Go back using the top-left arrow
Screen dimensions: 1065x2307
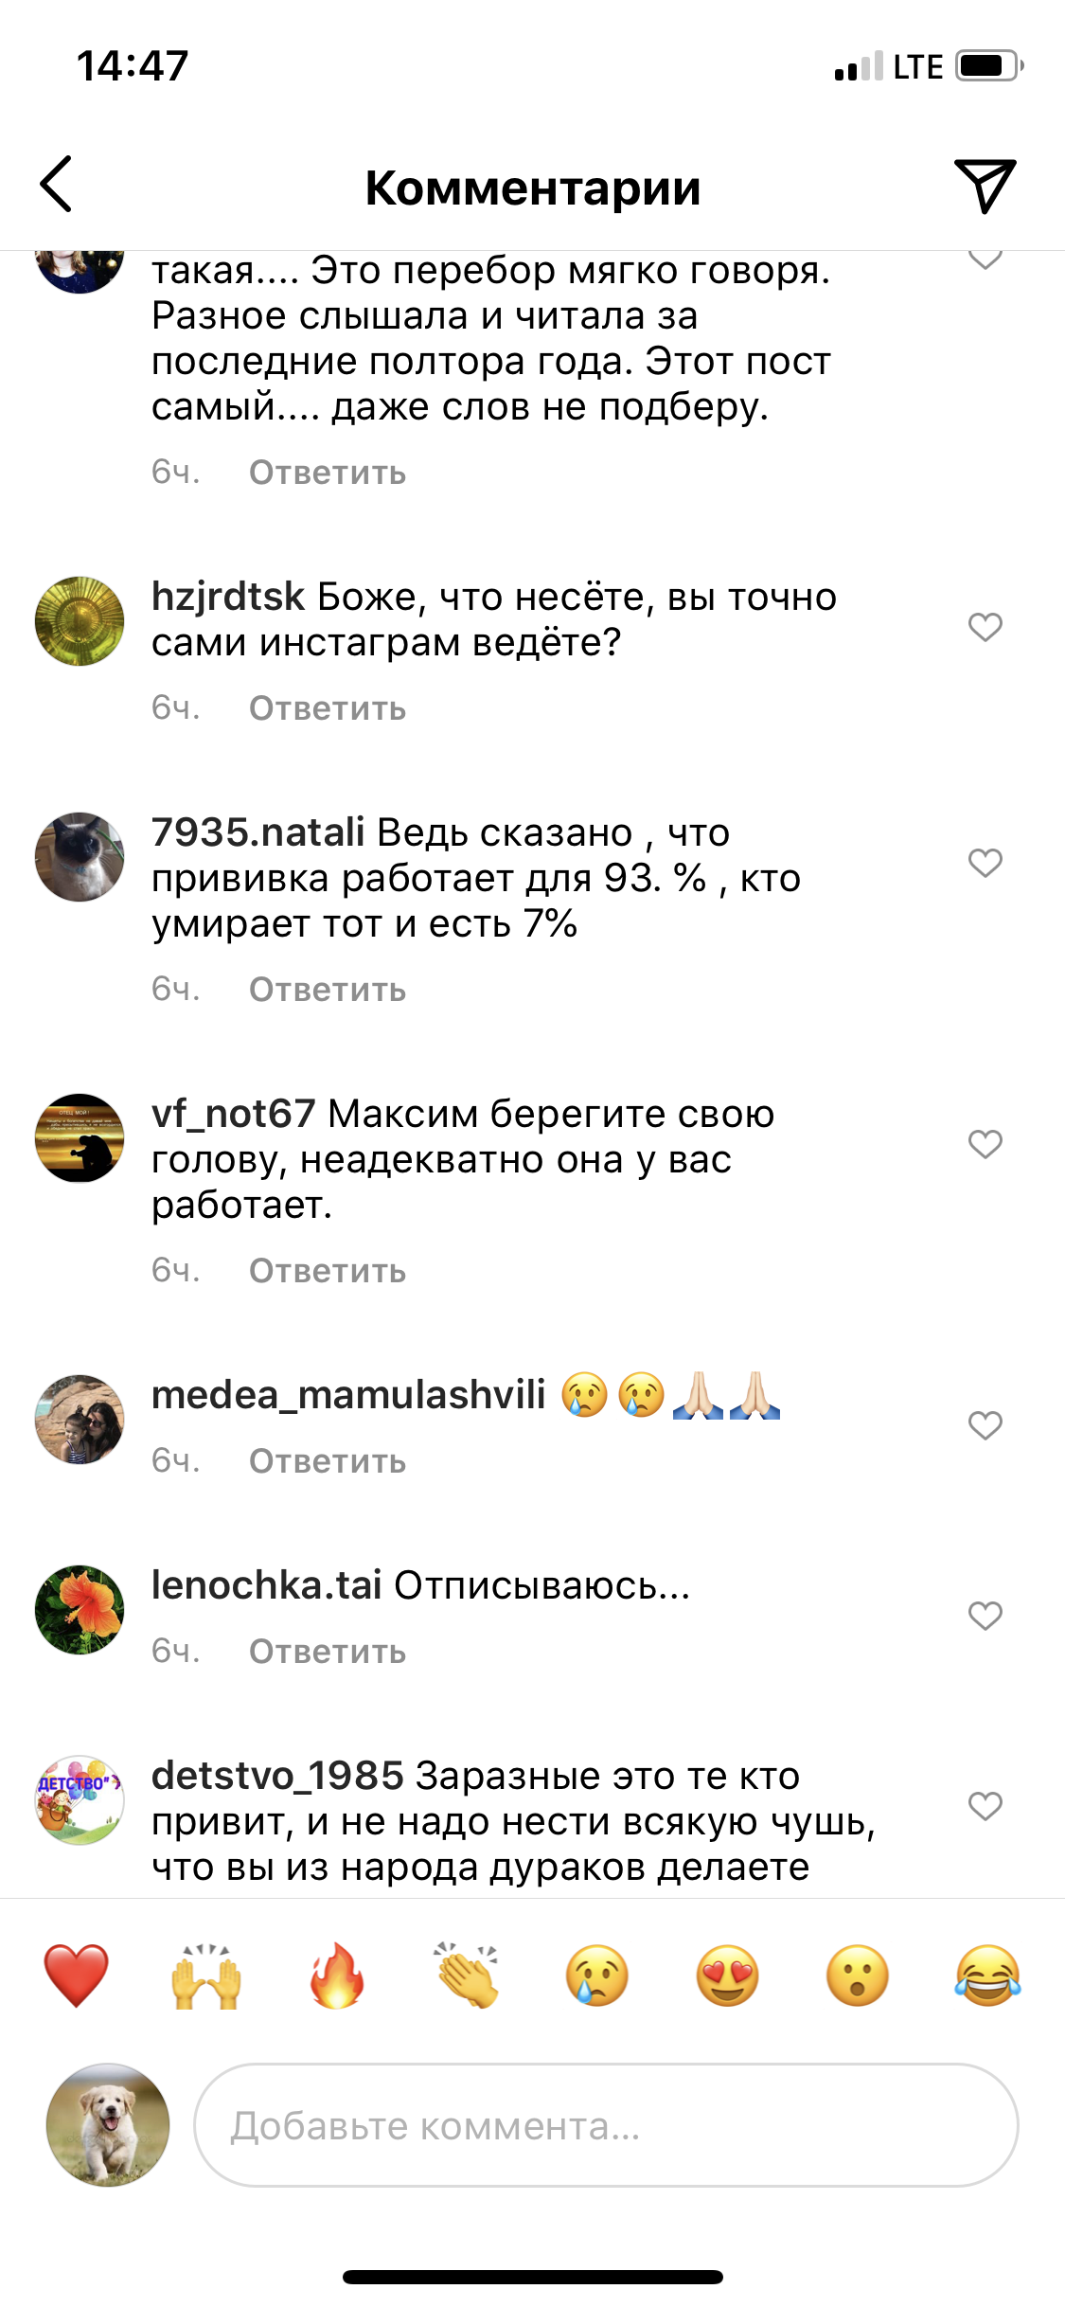tap(56, 185)
